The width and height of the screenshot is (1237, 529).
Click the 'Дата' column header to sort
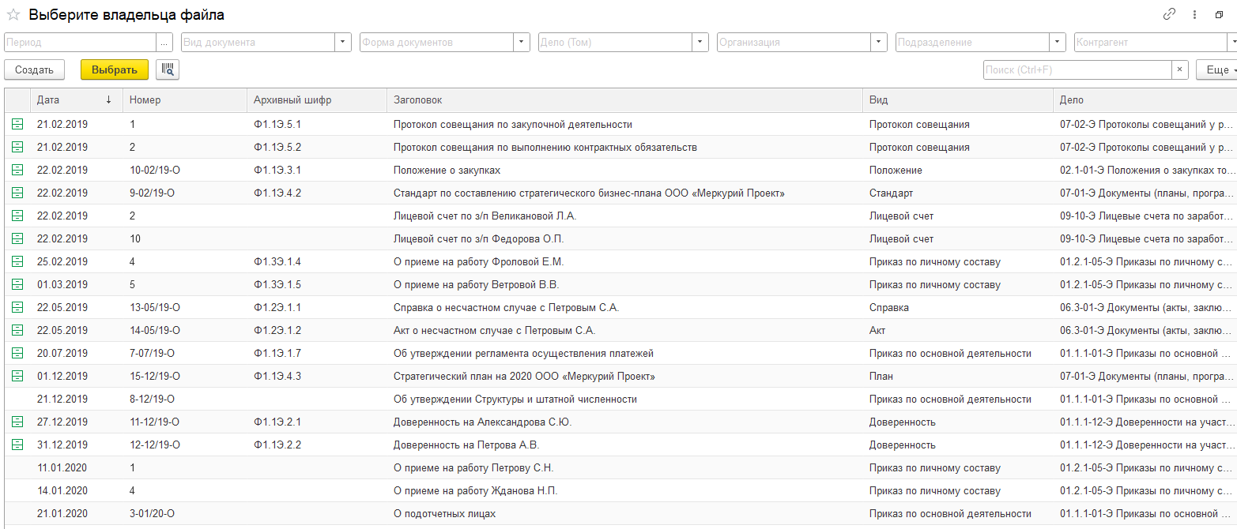click(48, 100)
